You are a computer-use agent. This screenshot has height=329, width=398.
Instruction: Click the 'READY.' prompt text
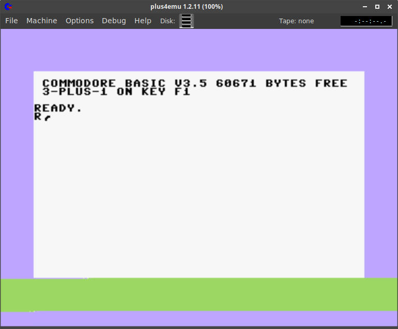point(58,108)
